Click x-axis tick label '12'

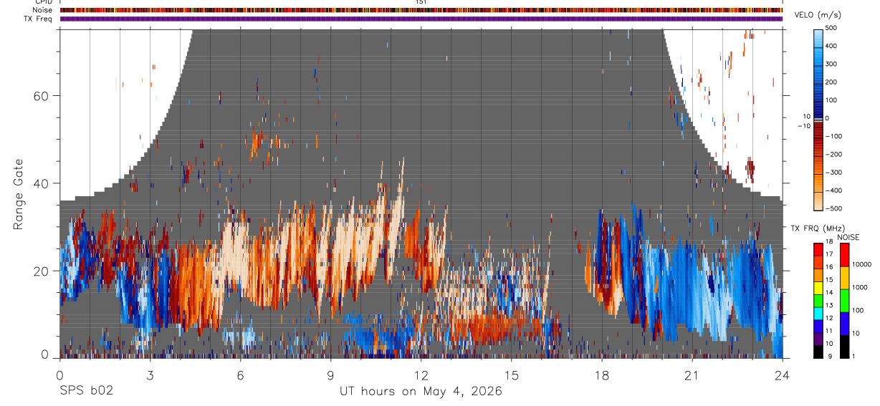point(421,375)
